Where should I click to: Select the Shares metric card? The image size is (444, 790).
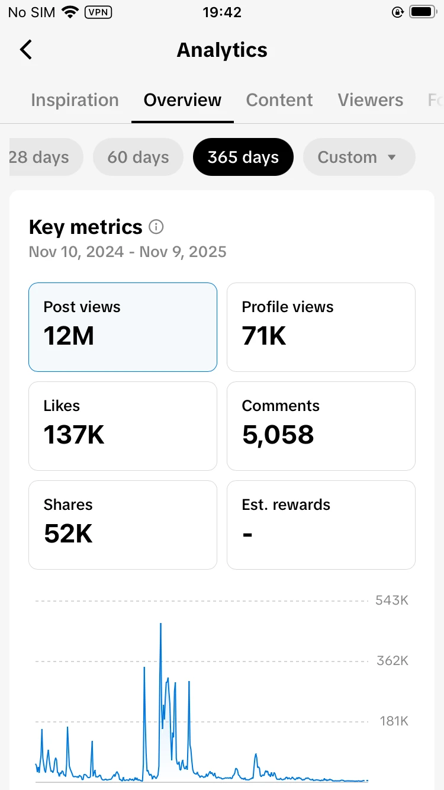[123, 525]
